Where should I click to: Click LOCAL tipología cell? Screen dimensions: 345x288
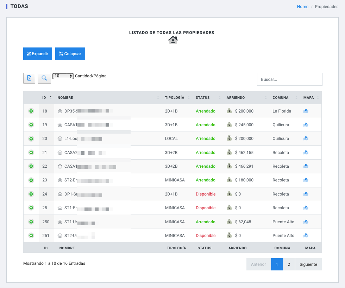171,139
